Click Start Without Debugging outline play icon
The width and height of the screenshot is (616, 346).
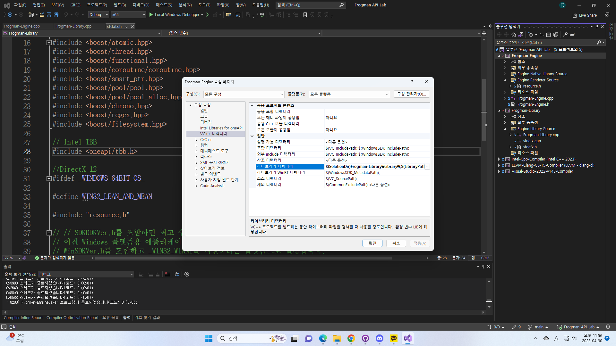click(x=208, y=15)
